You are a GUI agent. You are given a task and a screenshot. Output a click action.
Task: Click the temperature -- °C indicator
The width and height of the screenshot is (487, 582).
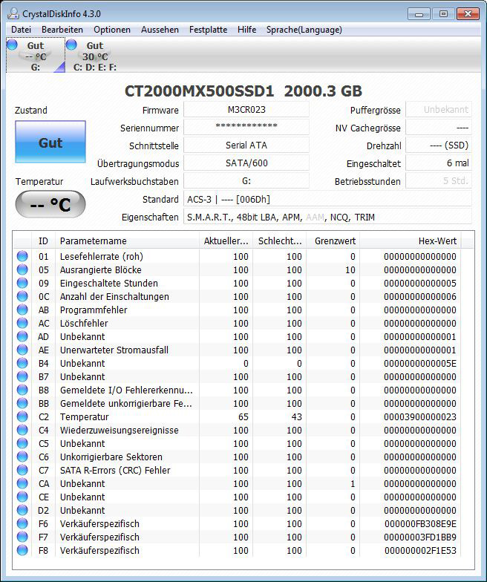(x=50, y=204)
